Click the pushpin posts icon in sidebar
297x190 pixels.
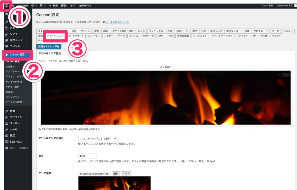[7, 22]
